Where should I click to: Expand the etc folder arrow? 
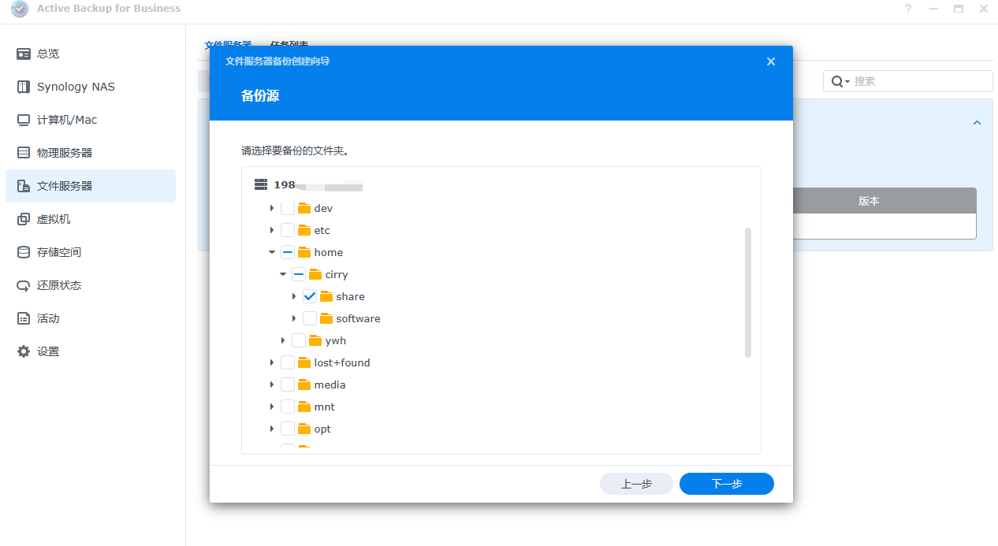272,230
